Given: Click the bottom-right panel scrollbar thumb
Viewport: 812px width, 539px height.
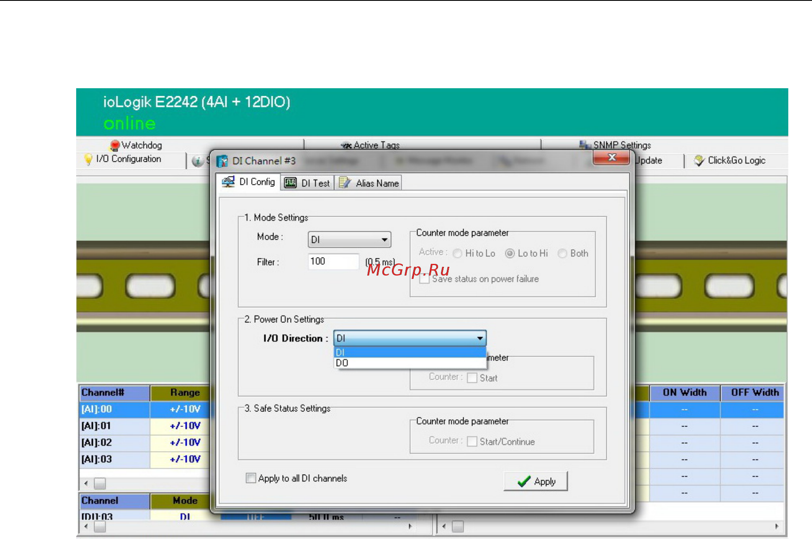Looking at the screenshot, I should pos(458,526).
